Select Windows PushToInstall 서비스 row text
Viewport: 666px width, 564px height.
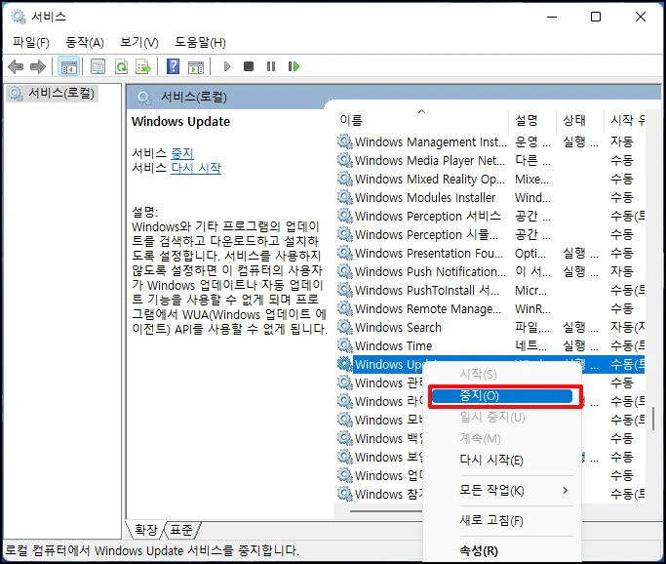pos(427,290)
